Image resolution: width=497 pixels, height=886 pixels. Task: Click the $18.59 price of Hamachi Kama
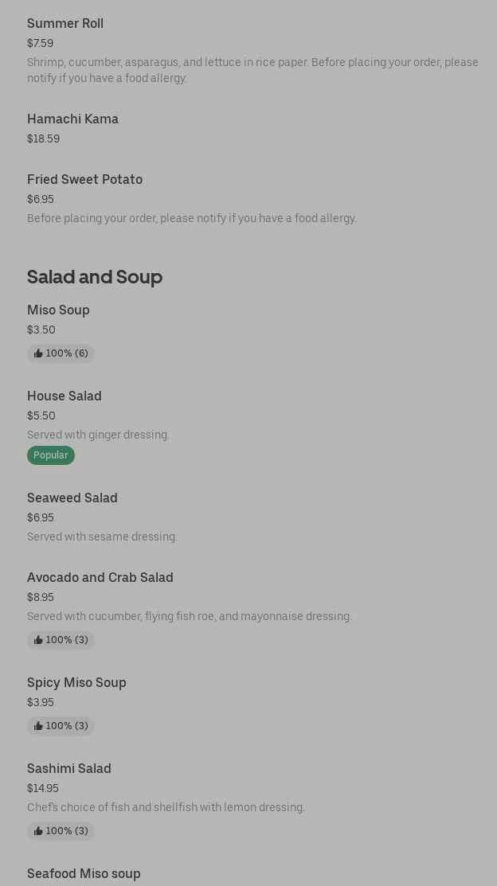43,139
